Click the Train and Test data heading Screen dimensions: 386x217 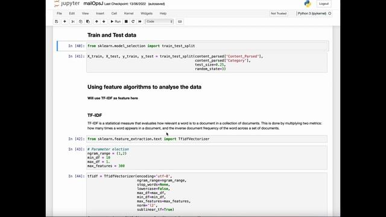pos(112,35)
